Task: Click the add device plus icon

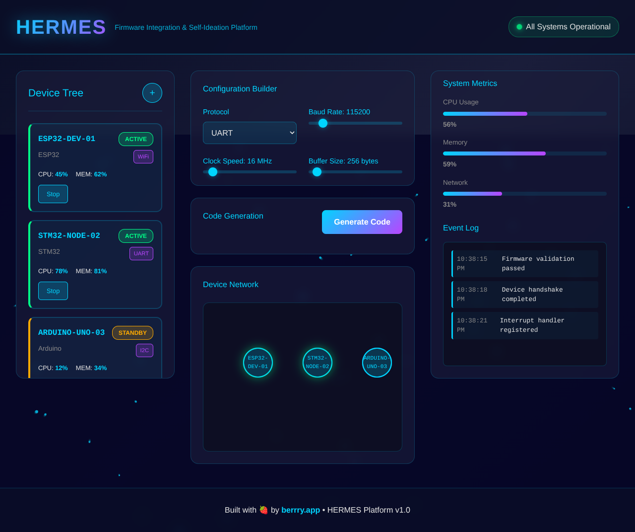Action: [x=152, y=93]
